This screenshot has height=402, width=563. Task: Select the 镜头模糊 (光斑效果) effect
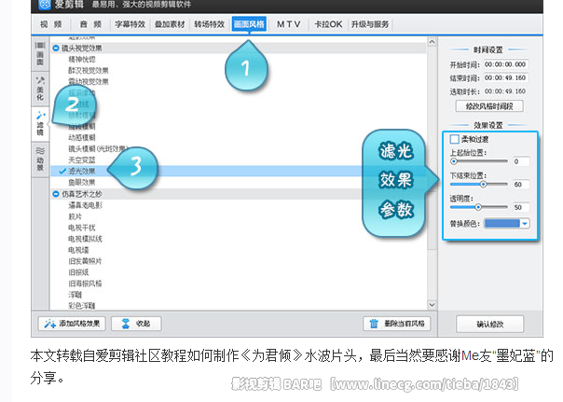tap(98, 148)
